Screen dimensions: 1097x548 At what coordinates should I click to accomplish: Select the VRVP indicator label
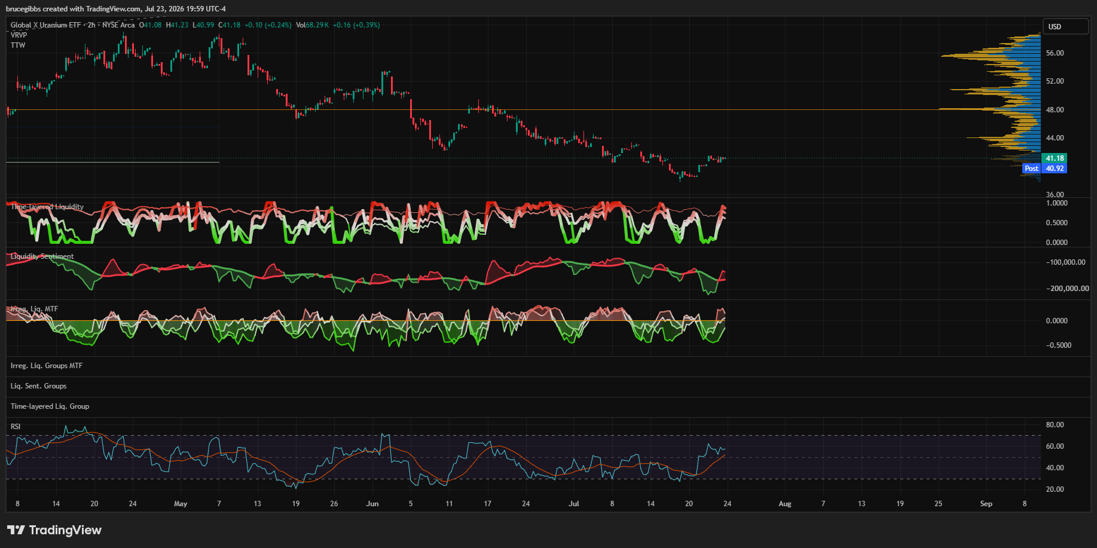[19, 35]
